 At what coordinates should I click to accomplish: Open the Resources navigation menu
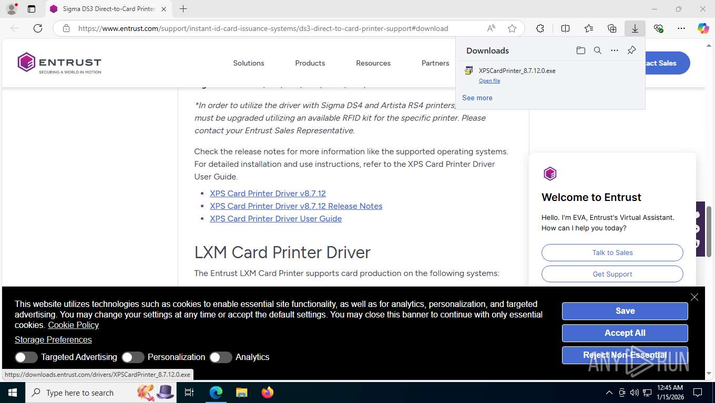click(373, 63)
